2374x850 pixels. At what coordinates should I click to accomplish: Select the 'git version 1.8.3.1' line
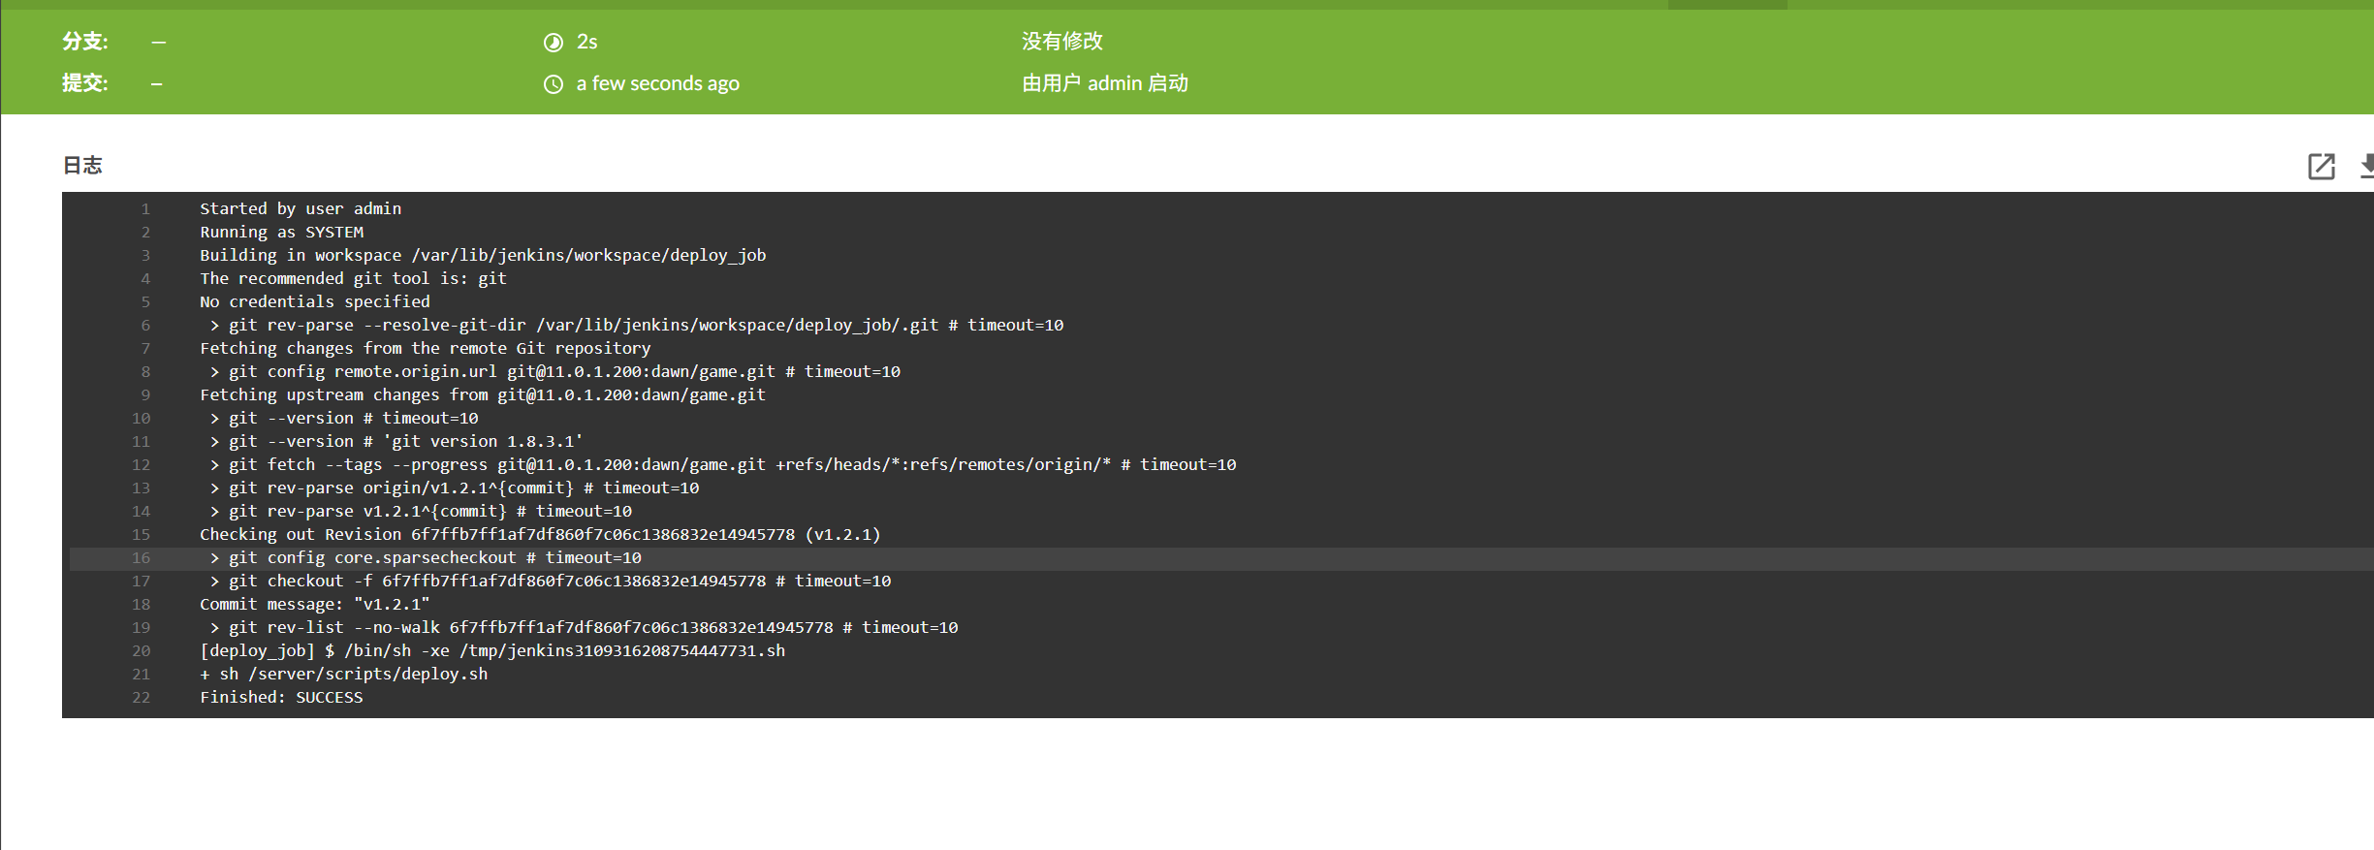396,441
